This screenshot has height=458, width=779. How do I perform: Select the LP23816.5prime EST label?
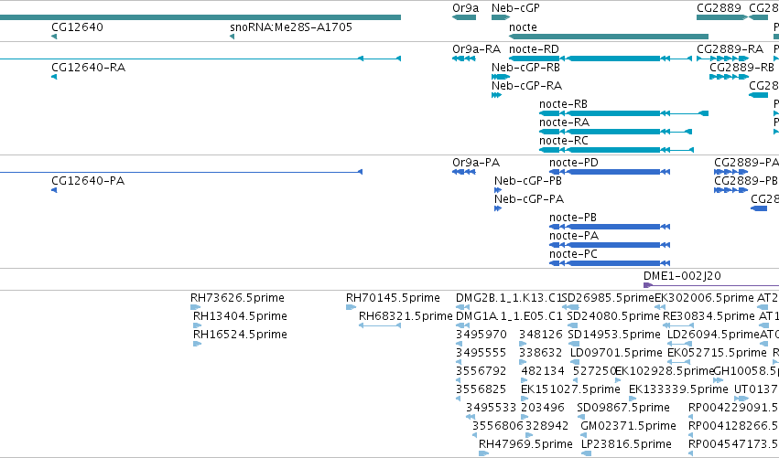coord(626,444)
